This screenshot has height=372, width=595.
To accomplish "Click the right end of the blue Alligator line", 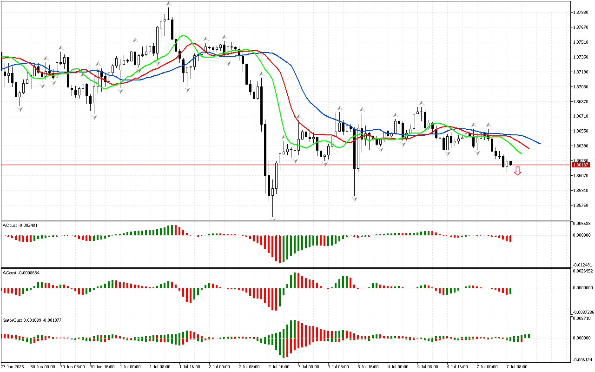I will click(x=540, y=143).
